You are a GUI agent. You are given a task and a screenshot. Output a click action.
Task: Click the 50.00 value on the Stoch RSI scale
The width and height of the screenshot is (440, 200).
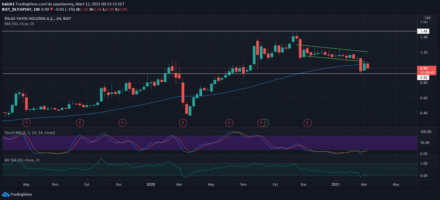click(425, 143)
